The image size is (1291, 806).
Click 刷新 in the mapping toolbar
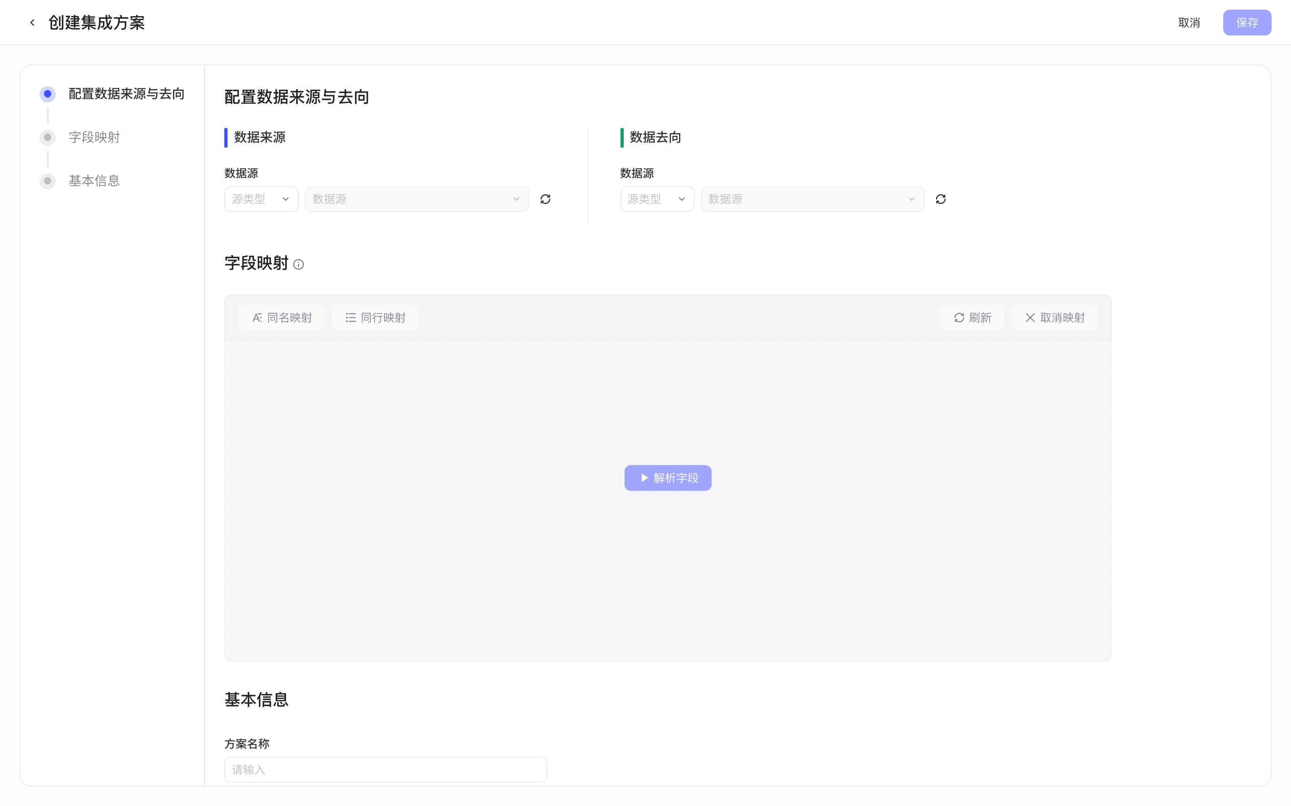(x=972, y=318)
